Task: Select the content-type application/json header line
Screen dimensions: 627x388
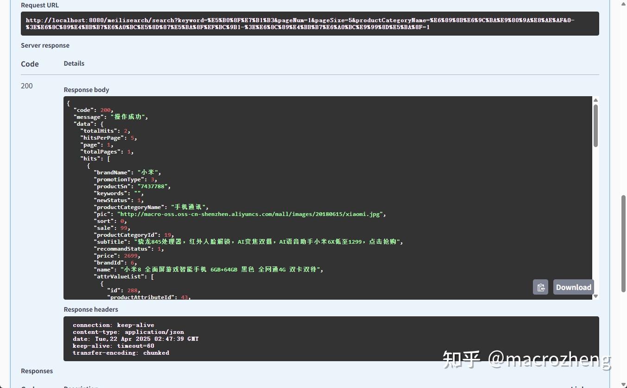Action: coord(128,332)
